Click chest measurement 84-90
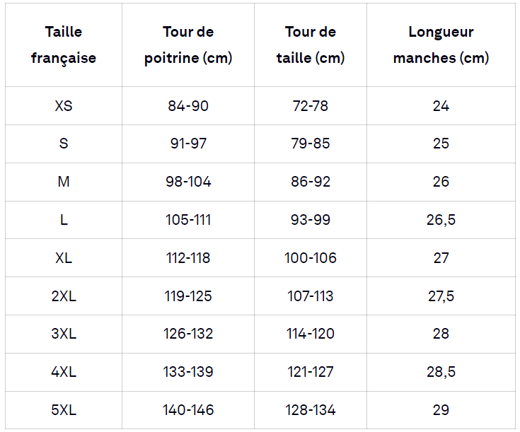Screen dimensions: 520x432 [188, 106]
